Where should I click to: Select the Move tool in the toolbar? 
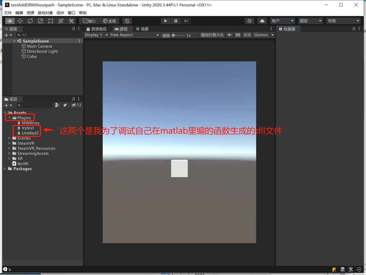pyautogui.click(x=20, y=21)
